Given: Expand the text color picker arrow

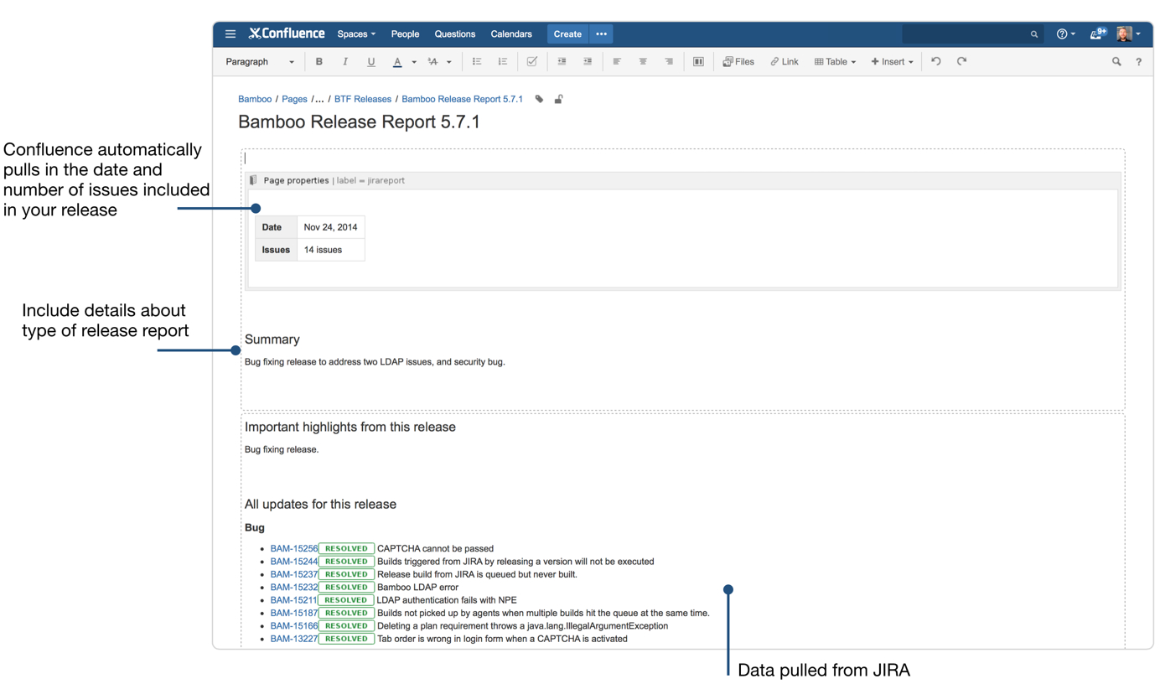Looking at the screenshot, I should pos(414,62).
